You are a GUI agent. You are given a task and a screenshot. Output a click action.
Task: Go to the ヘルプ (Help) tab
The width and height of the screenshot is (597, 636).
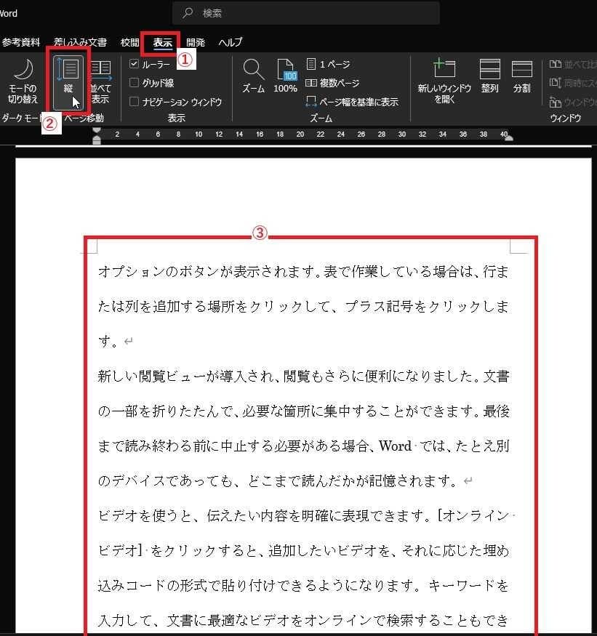230,42
